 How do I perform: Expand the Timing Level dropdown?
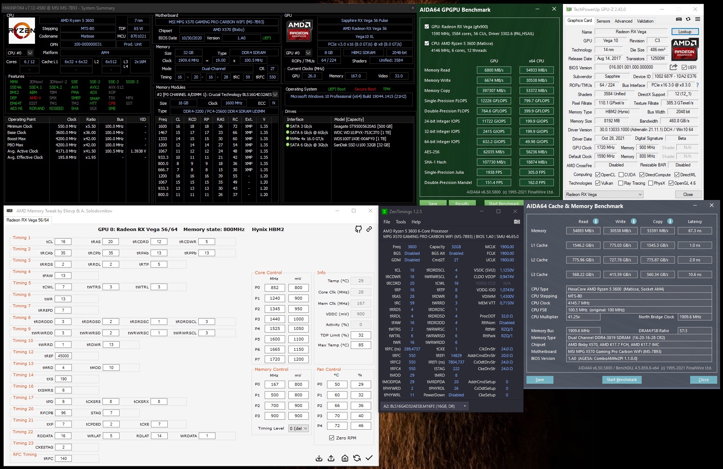pos(299,428)
